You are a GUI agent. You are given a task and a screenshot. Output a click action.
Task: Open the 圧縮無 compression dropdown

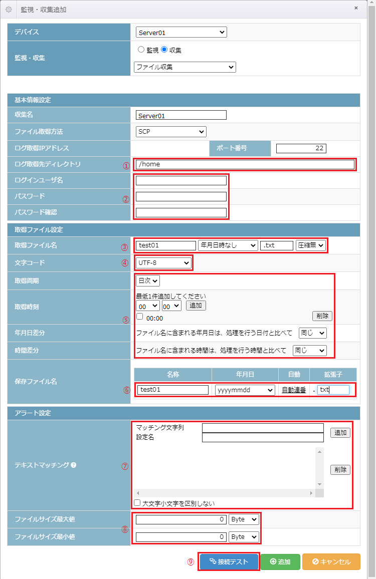[x=310, y=245]
